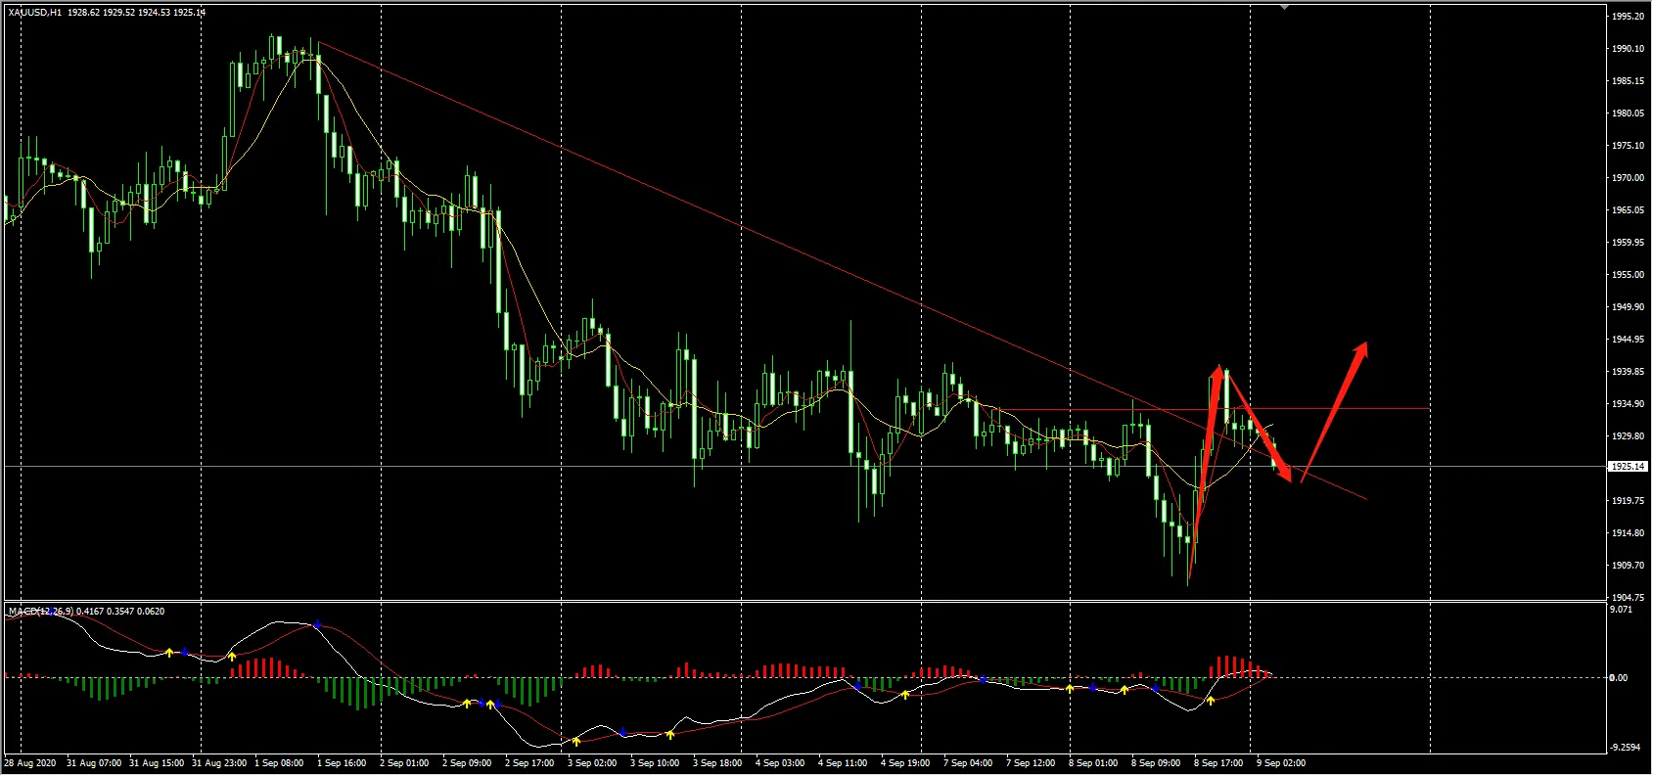Image resolution: width=1653 pixels, height=776 pixels.
Task: Click price scale value 1934.90
Action: coord(1628,404)
